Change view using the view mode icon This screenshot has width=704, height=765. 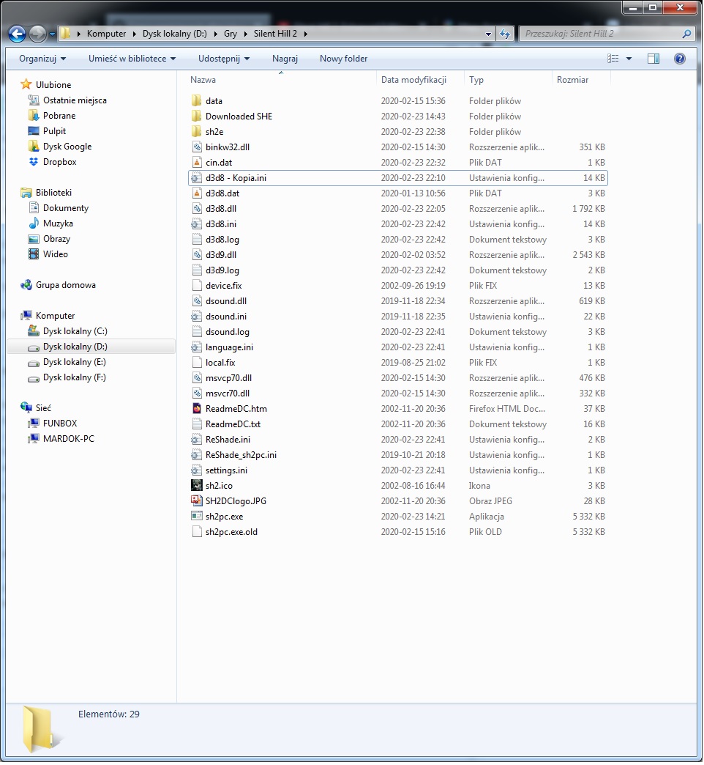click(613, 59)
